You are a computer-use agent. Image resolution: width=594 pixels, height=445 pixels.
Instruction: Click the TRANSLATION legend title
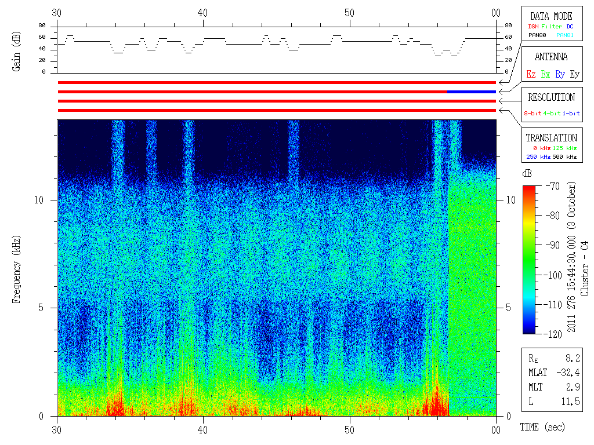pyautogui.click(x=551, y=138)
